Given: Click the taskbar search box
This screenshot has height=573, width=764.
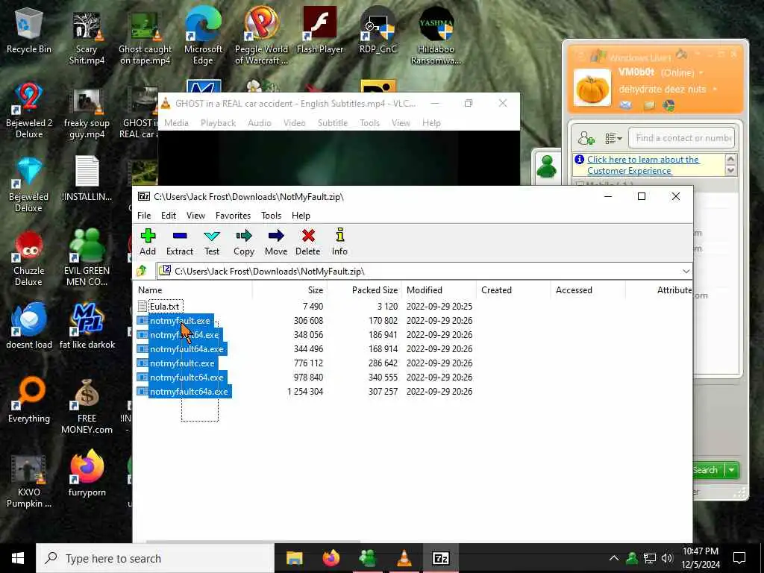Looking at the screenshot, I should (x=155, y=558).
